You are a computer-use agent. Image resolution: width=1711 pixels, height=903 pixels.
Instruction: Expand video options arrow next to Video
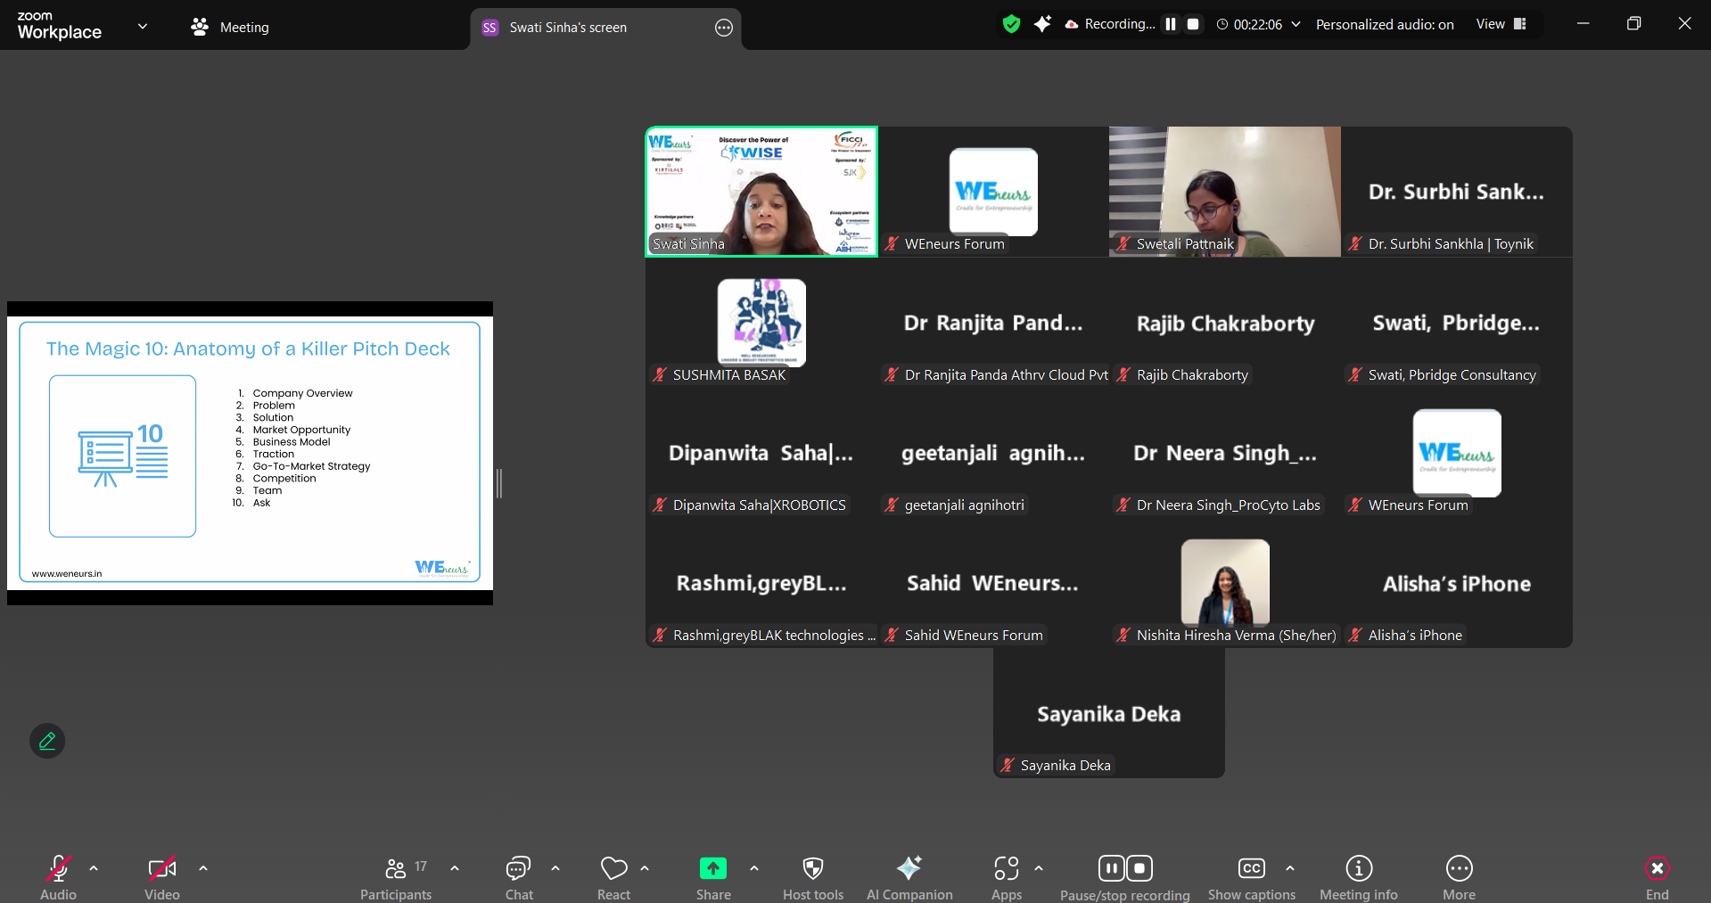coord(203,868)
